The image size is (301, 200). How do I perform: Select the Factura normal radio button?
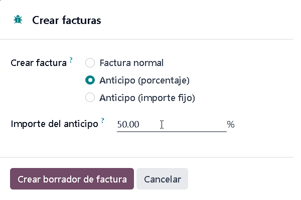click(90, 63)
